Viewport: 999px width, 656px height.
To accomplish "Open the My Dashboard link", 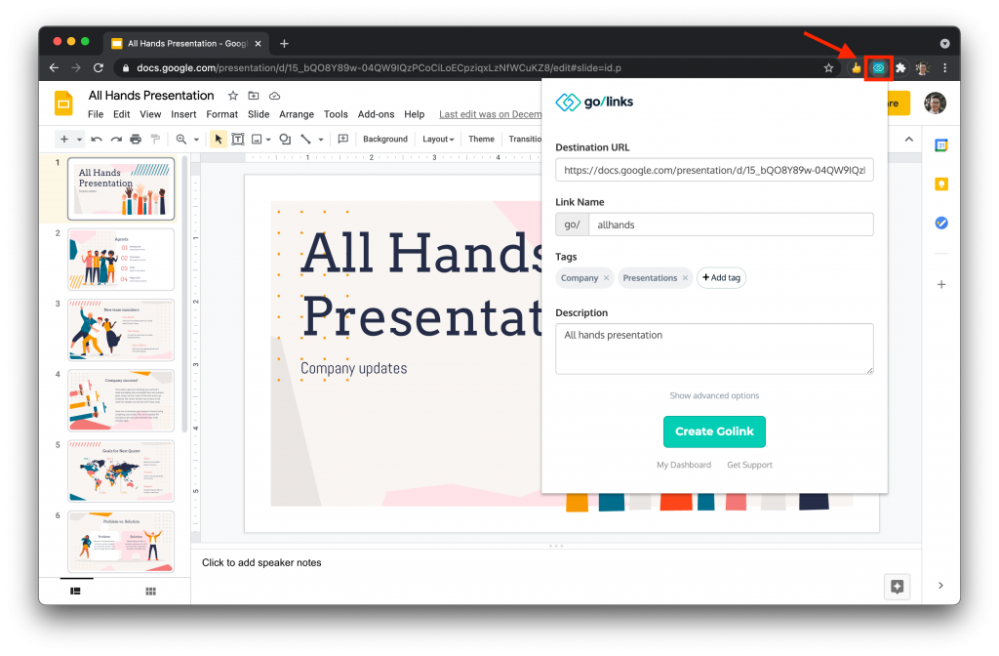I will tap(684, 465).
